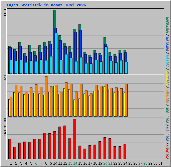This screenshot has height=167, width=171.
Task: Select day label 15 on the x-axis
Action: click(x=80, y=163)
